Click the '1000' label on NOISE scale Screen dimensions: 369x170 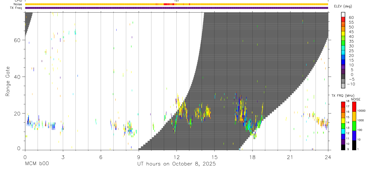pyautogui.click(x=360, y=120)
